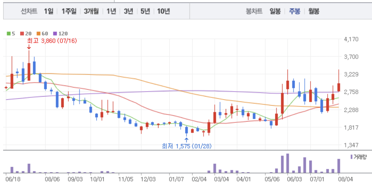Switch line chart to 3개월
Image resolution: width=372 pixels, height=188 pixels.
tap(91, 11)
